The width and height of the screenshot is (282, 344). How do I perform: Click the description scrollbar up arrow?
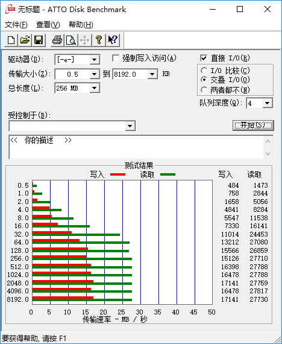268,141
